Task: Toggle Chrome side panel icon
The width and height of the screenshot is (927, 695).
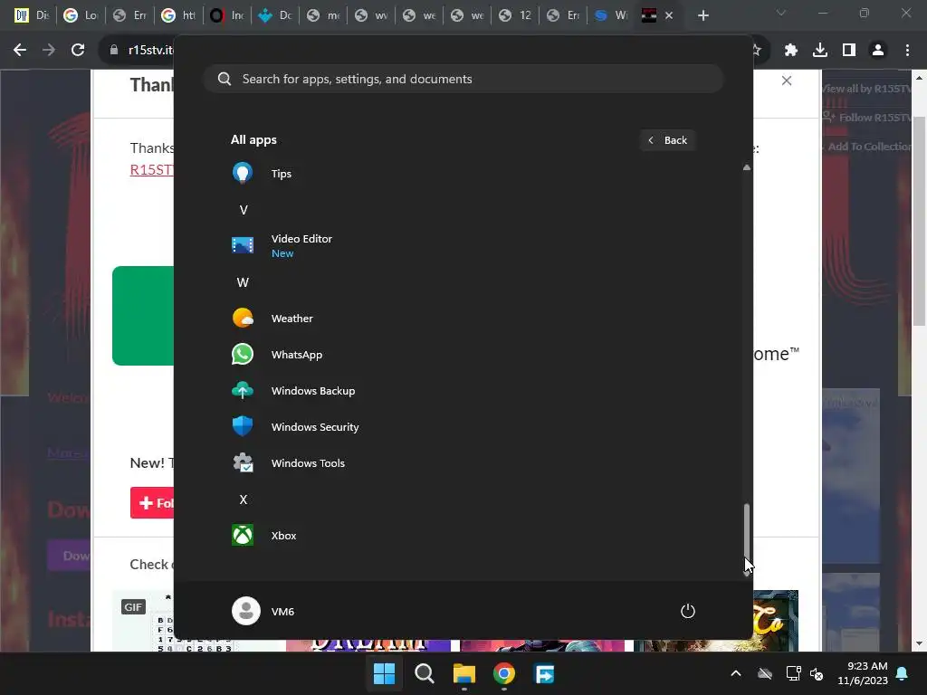Action: [x=849, y=51]
